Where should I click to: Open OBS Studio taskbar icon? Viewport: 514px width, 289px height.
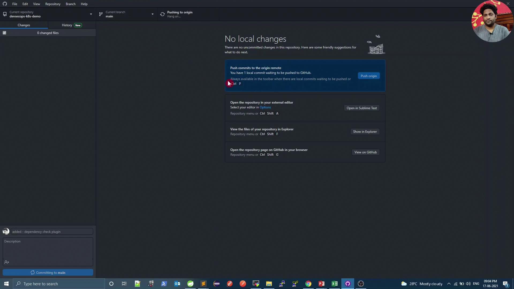(x=361, y=284)
